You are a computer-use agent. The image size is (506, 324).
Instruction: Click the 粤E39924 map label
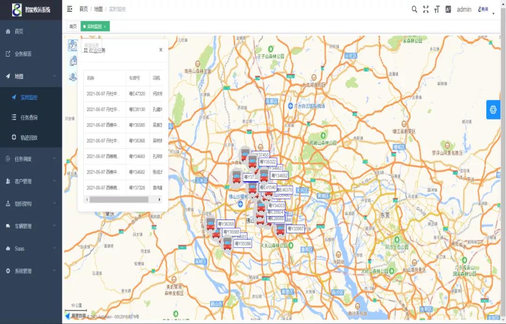[x=275, y=212]
